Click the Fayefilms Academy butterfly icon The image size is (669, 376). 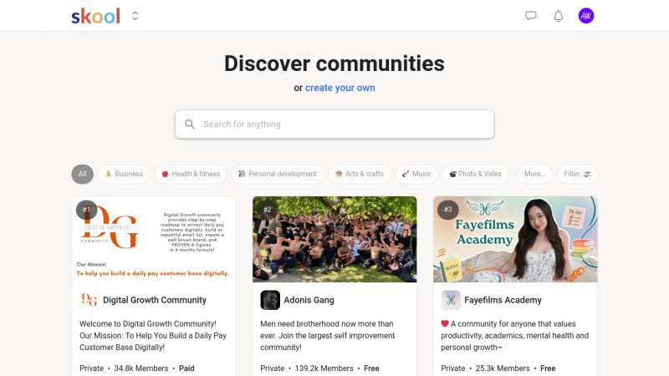(451, 300)
